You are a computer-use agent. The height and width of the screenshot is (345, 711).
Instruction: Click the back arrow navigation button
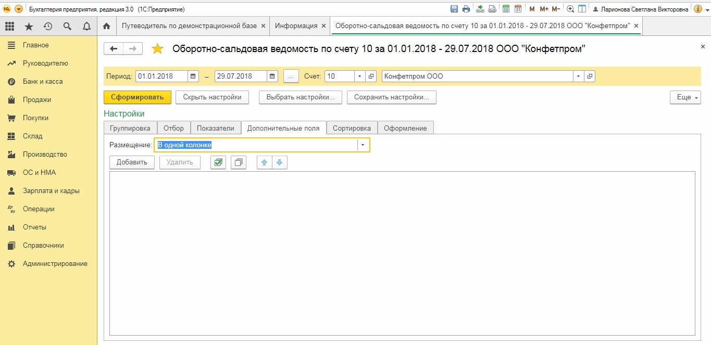point(114,48)
